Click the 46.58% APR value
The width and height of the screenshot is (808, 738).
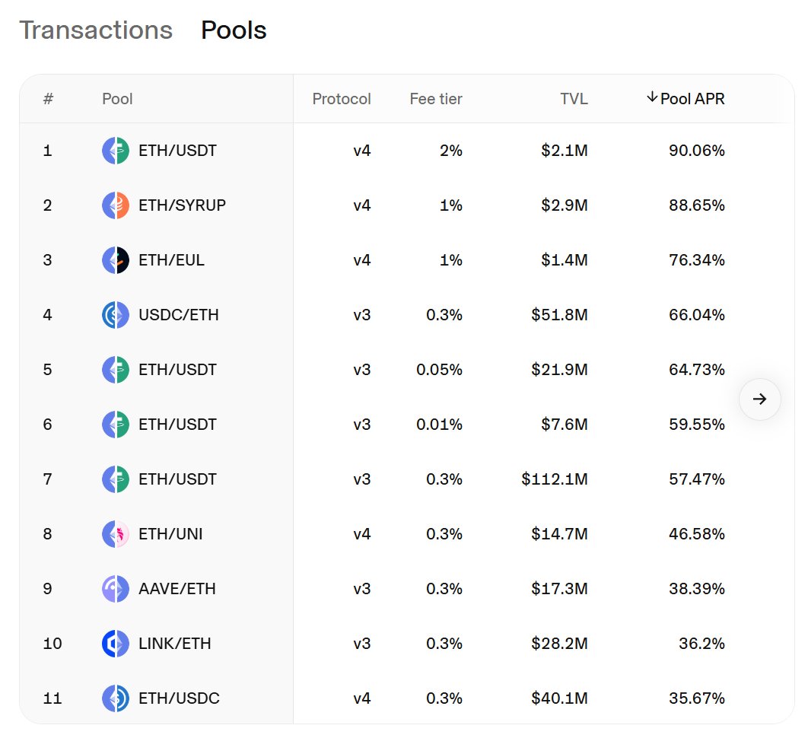[x=697, y=534]
